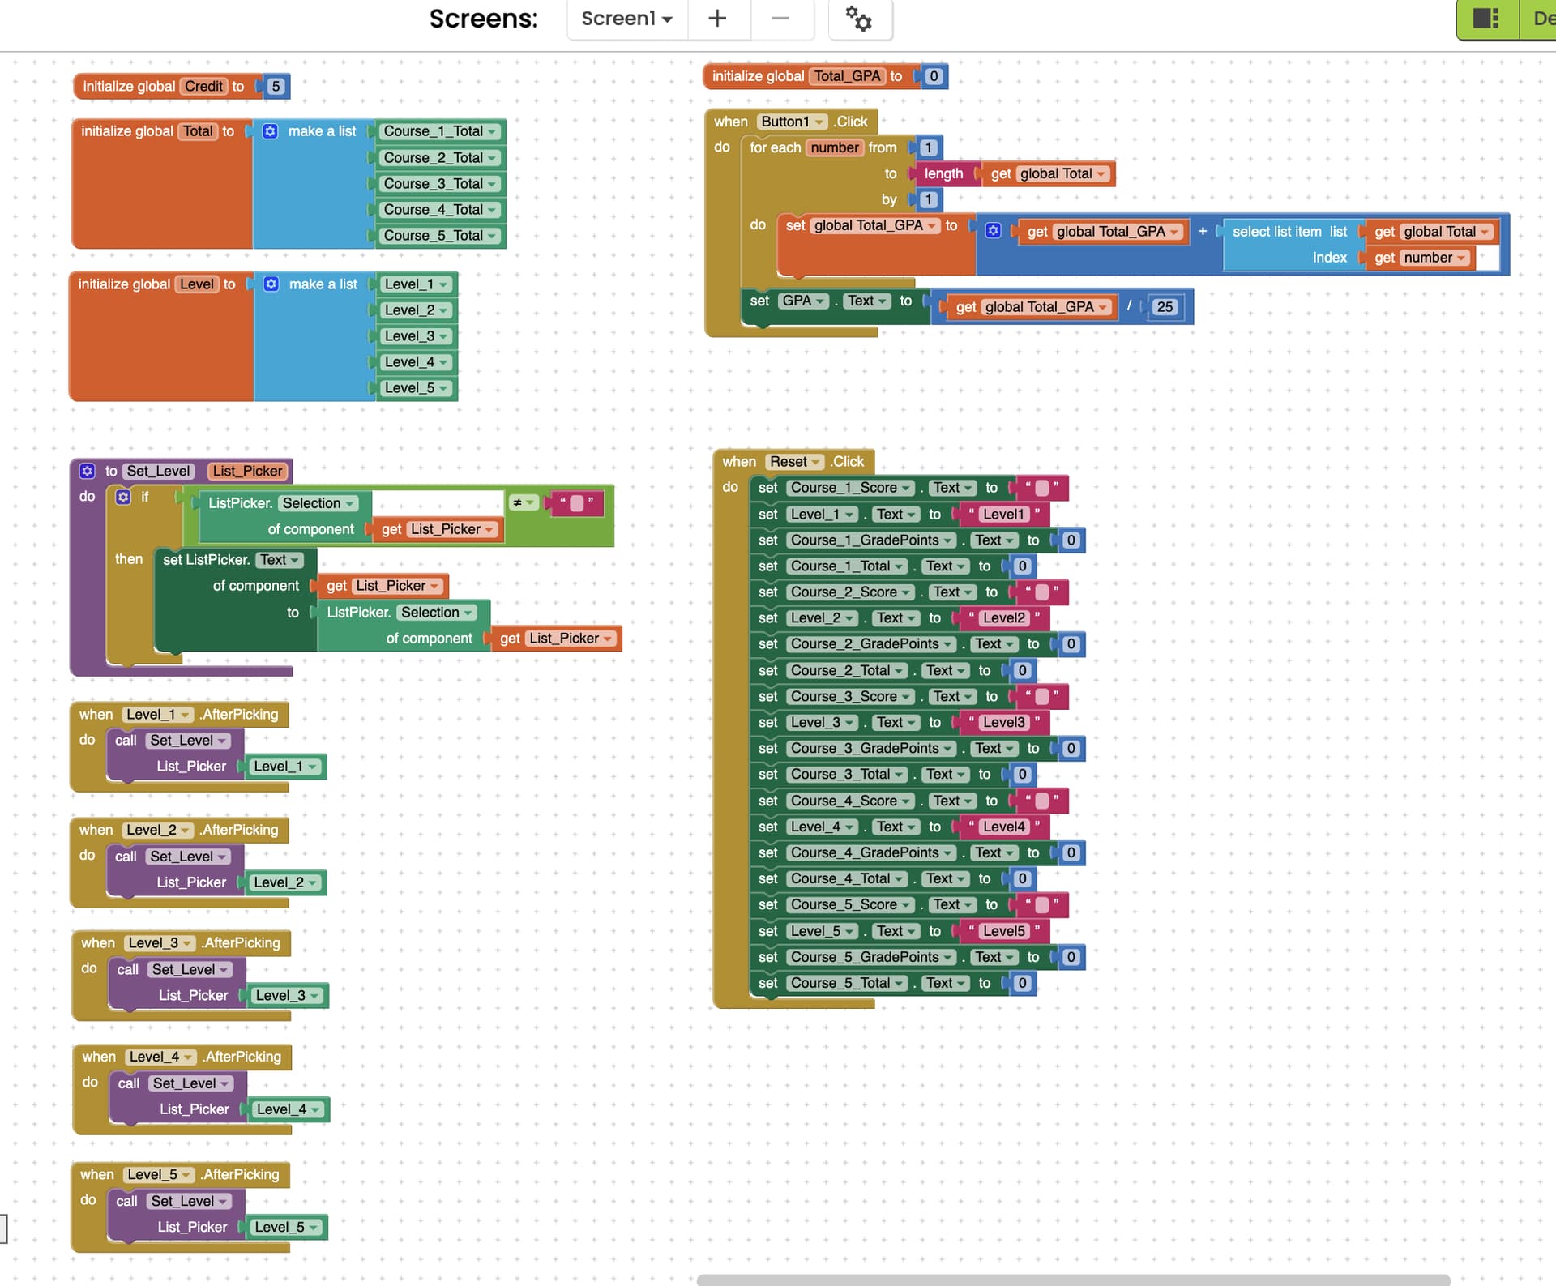Open the not-equal operator dropdown

[524, 503]
